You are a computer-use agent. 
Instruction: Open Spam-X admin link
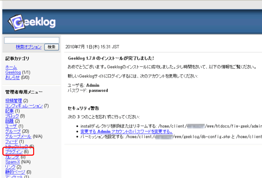[13, 162]
